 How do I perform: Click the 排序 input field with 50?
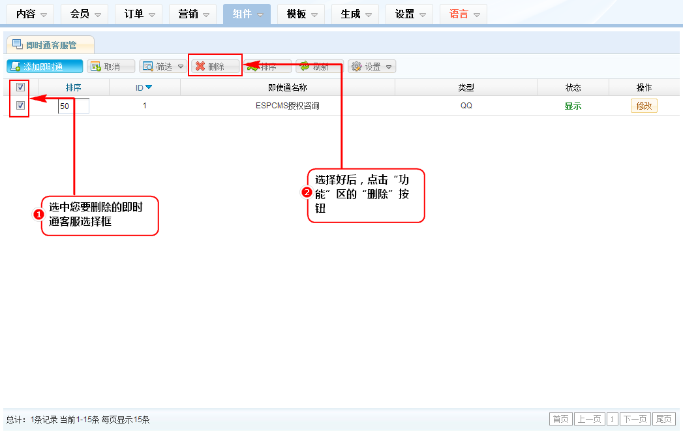(73, 106)
